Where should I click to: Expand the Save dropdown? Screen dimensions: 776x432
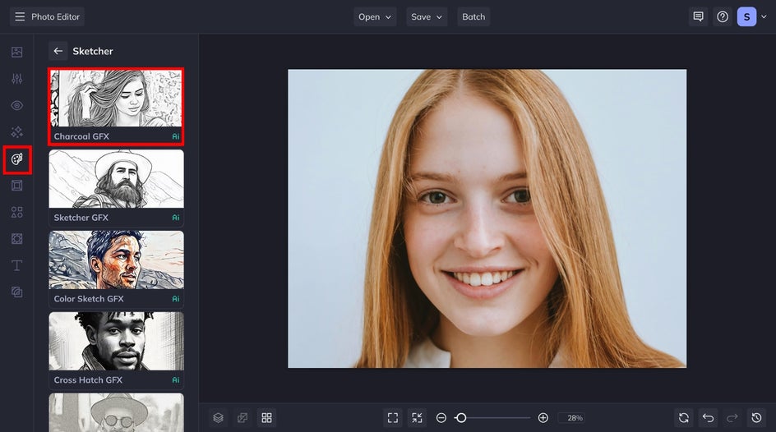pos(426,16)
